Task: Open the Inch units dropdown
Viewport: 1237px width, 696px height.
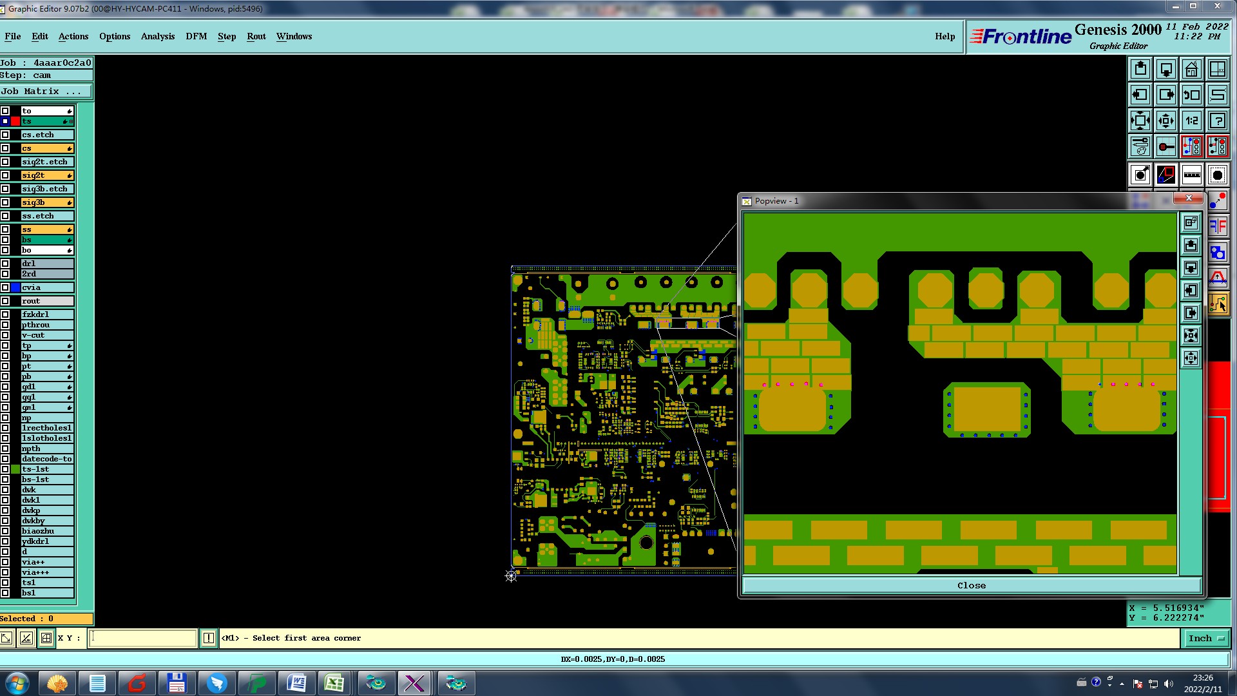Action: [1206, 638]
